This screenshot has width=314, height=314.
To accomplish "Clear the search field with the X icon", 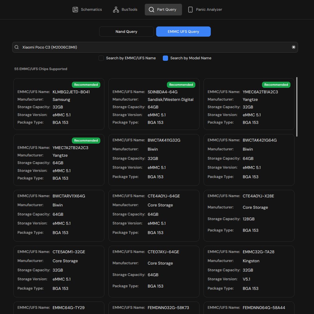I will [x=293, y=47].
